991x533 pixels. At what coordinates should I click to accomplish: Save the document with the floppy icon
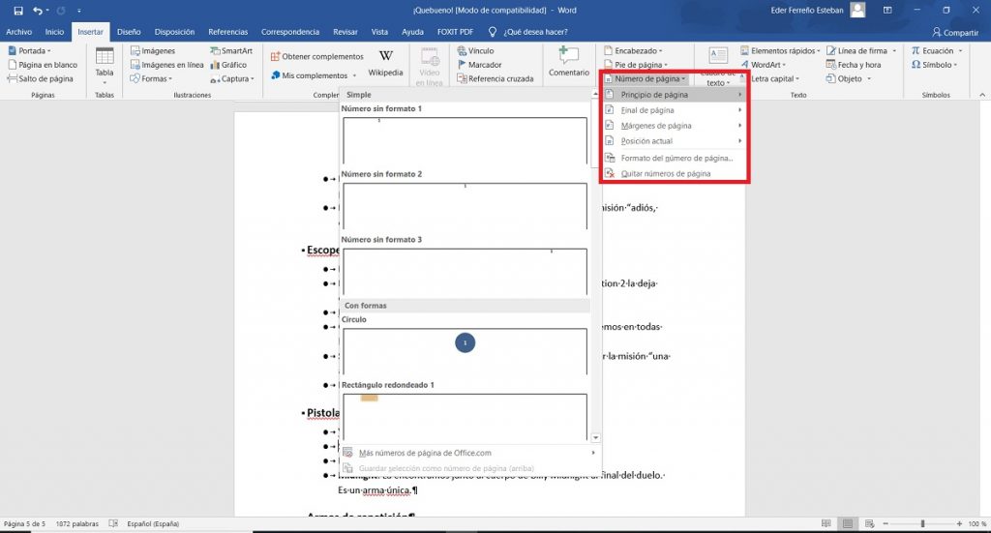coord(18,11)
